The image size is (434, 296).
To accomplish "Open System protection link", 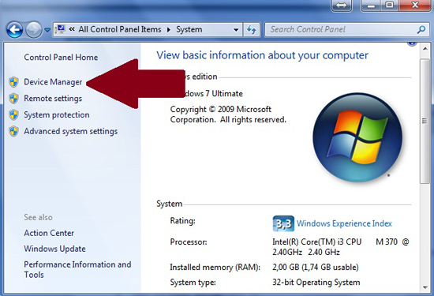I will tap(57, 114).
